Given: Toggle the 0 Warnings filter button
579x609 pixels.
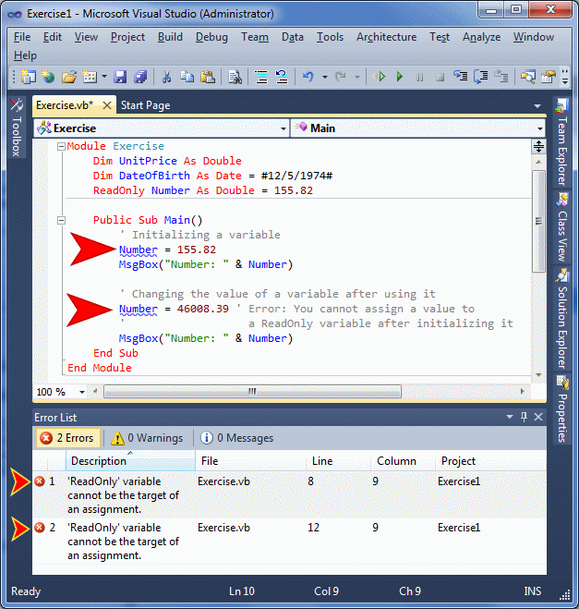Looking at the screenshot, I should tap(147, 438).
